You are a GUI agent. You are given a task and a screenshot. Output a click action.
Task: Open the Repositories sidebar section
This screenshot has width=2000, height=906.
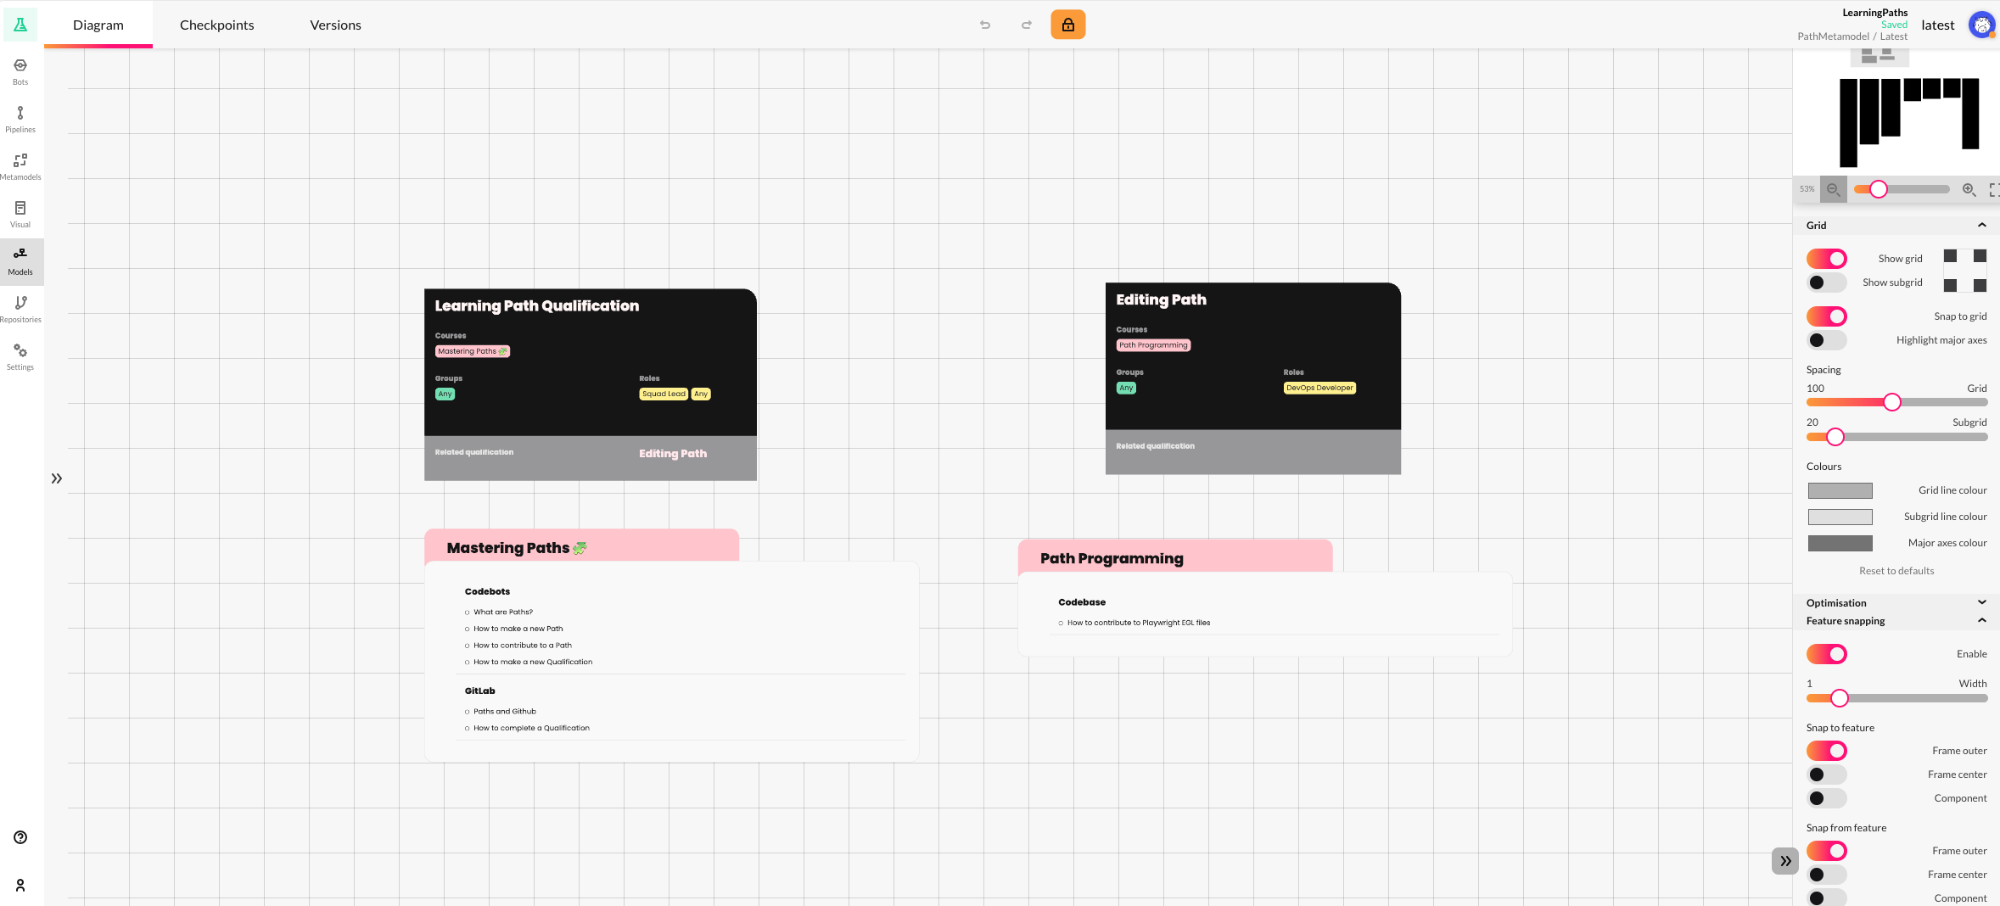20,310
